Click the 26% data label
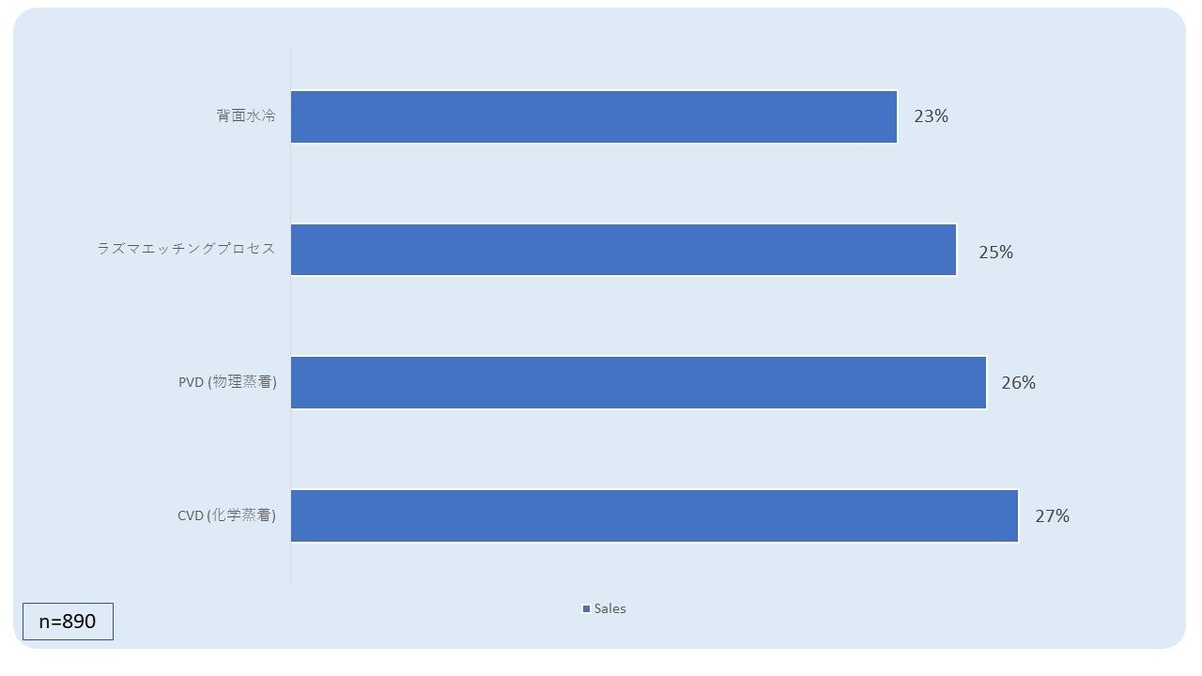This screenshot has height=676, width=1202. (x=1018, y=383)
